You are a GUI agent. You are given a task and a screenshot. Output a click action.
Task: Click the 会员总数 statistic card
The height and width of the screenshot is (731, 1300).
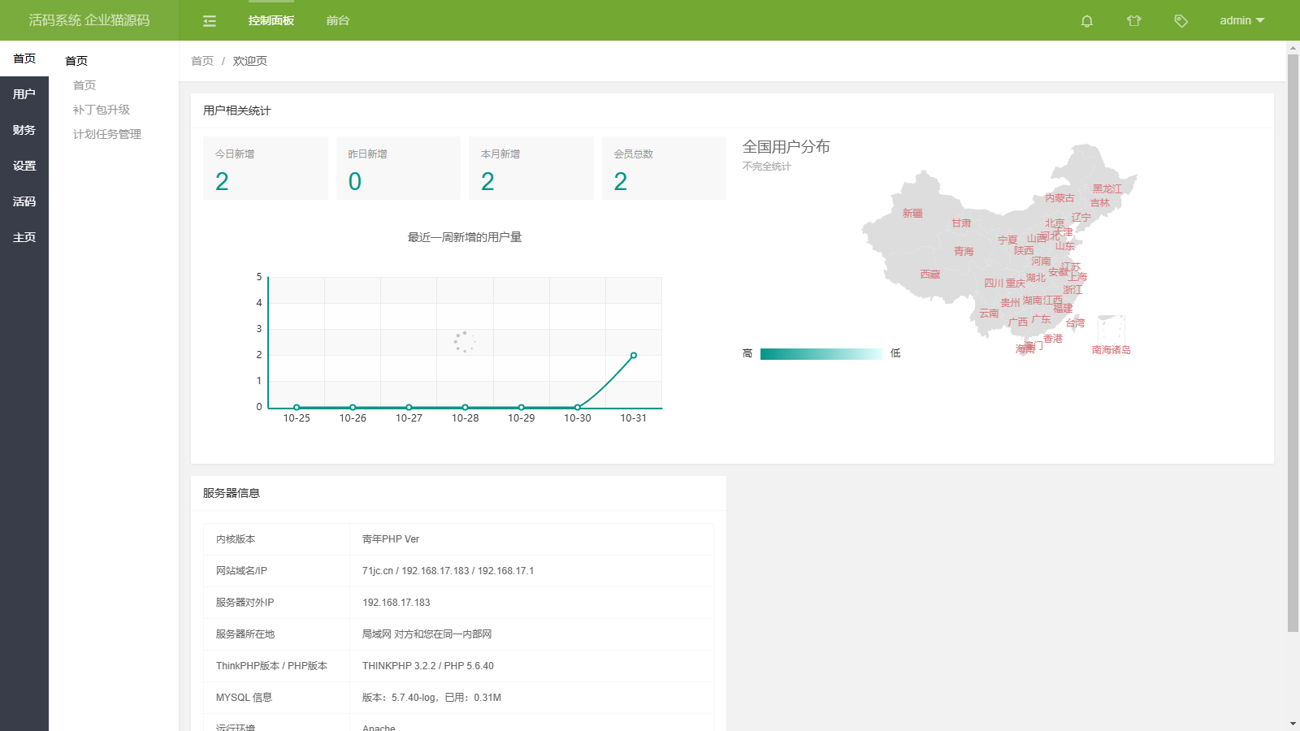point(664,168)
